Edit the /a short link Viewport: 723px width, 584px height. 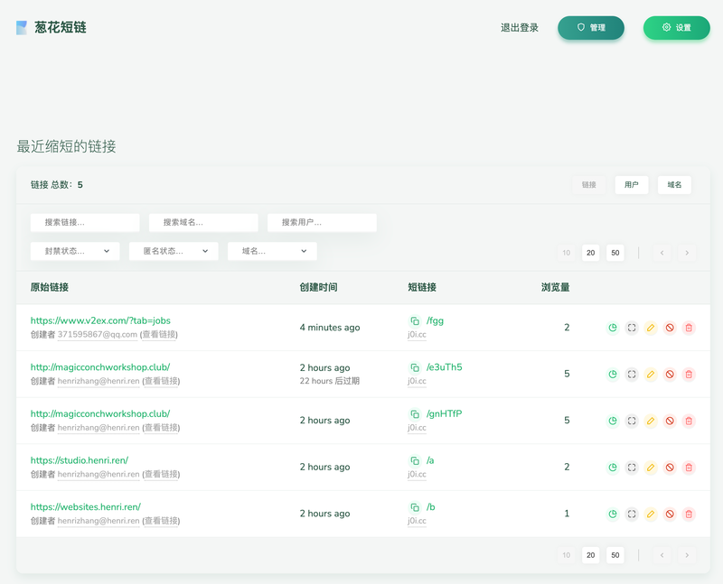pos(651,467)
